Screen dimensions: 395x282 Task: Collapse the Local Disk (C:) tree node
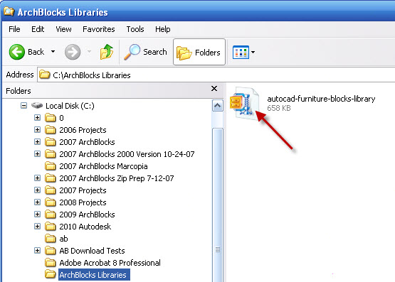(23, 106)
